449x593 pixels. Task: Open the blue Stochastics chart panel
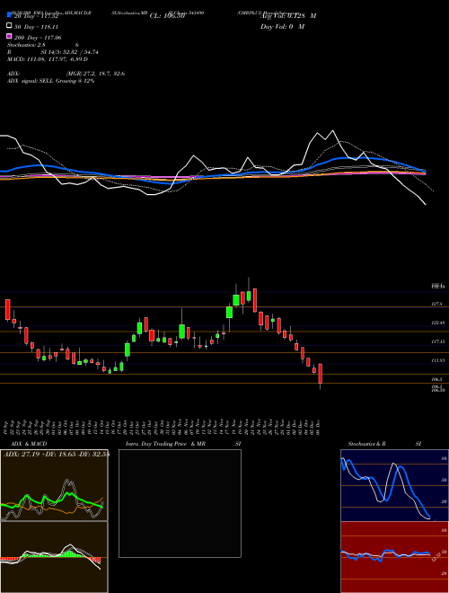point(394,485)
